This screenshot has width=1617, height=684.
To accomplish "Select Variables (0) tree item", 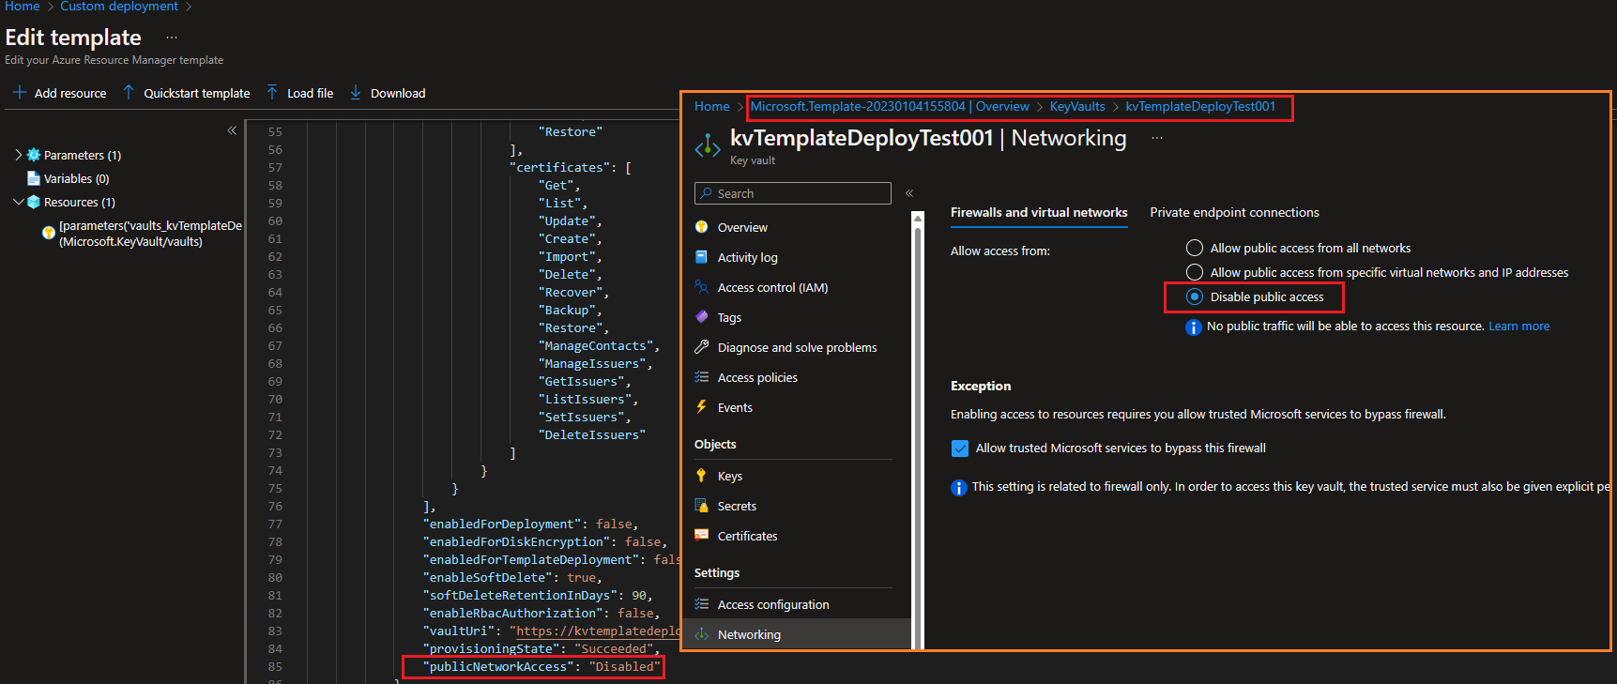I will (x=76, y=178).
